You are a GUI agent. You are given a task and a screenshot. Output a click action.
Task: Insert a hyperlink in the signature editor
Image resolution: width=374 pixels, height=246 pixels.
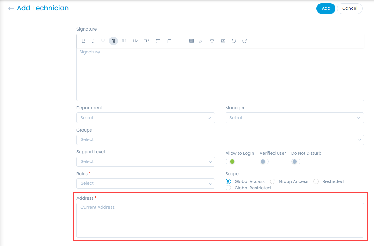coord(201,41)
